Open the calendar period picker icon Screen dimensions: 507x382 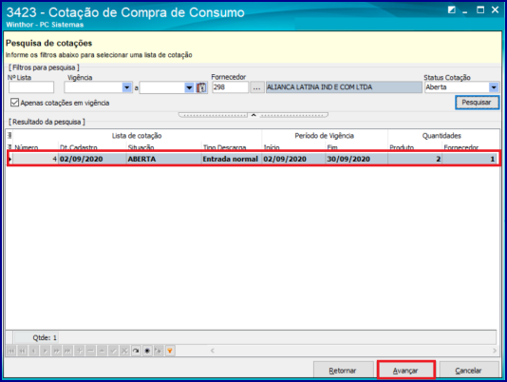(201, 87)
